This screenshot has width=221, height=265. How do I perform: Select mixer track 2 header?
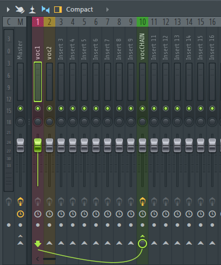49,22
